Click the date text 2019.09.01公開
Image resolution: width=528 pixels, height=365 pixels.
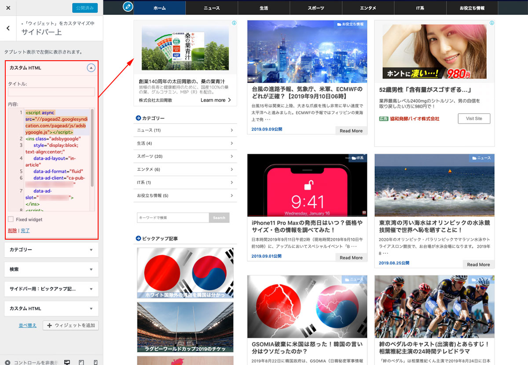(267, 256)
